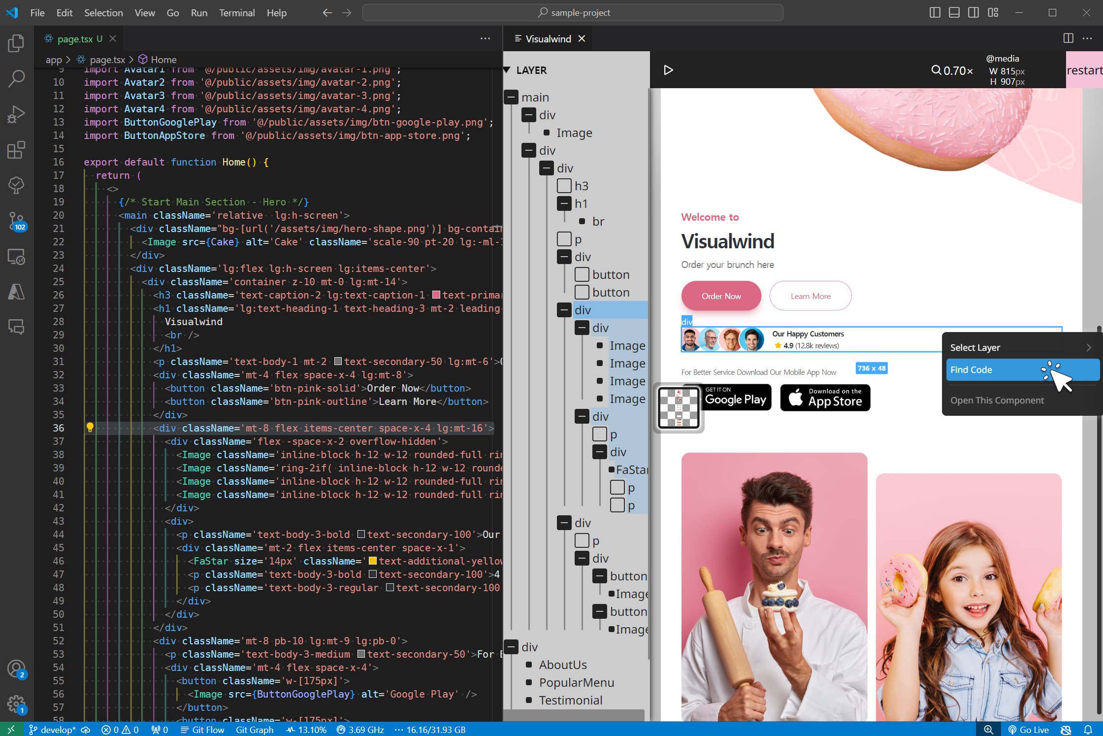
Task: Toggle first button layer checkbox
Action: 582,274
